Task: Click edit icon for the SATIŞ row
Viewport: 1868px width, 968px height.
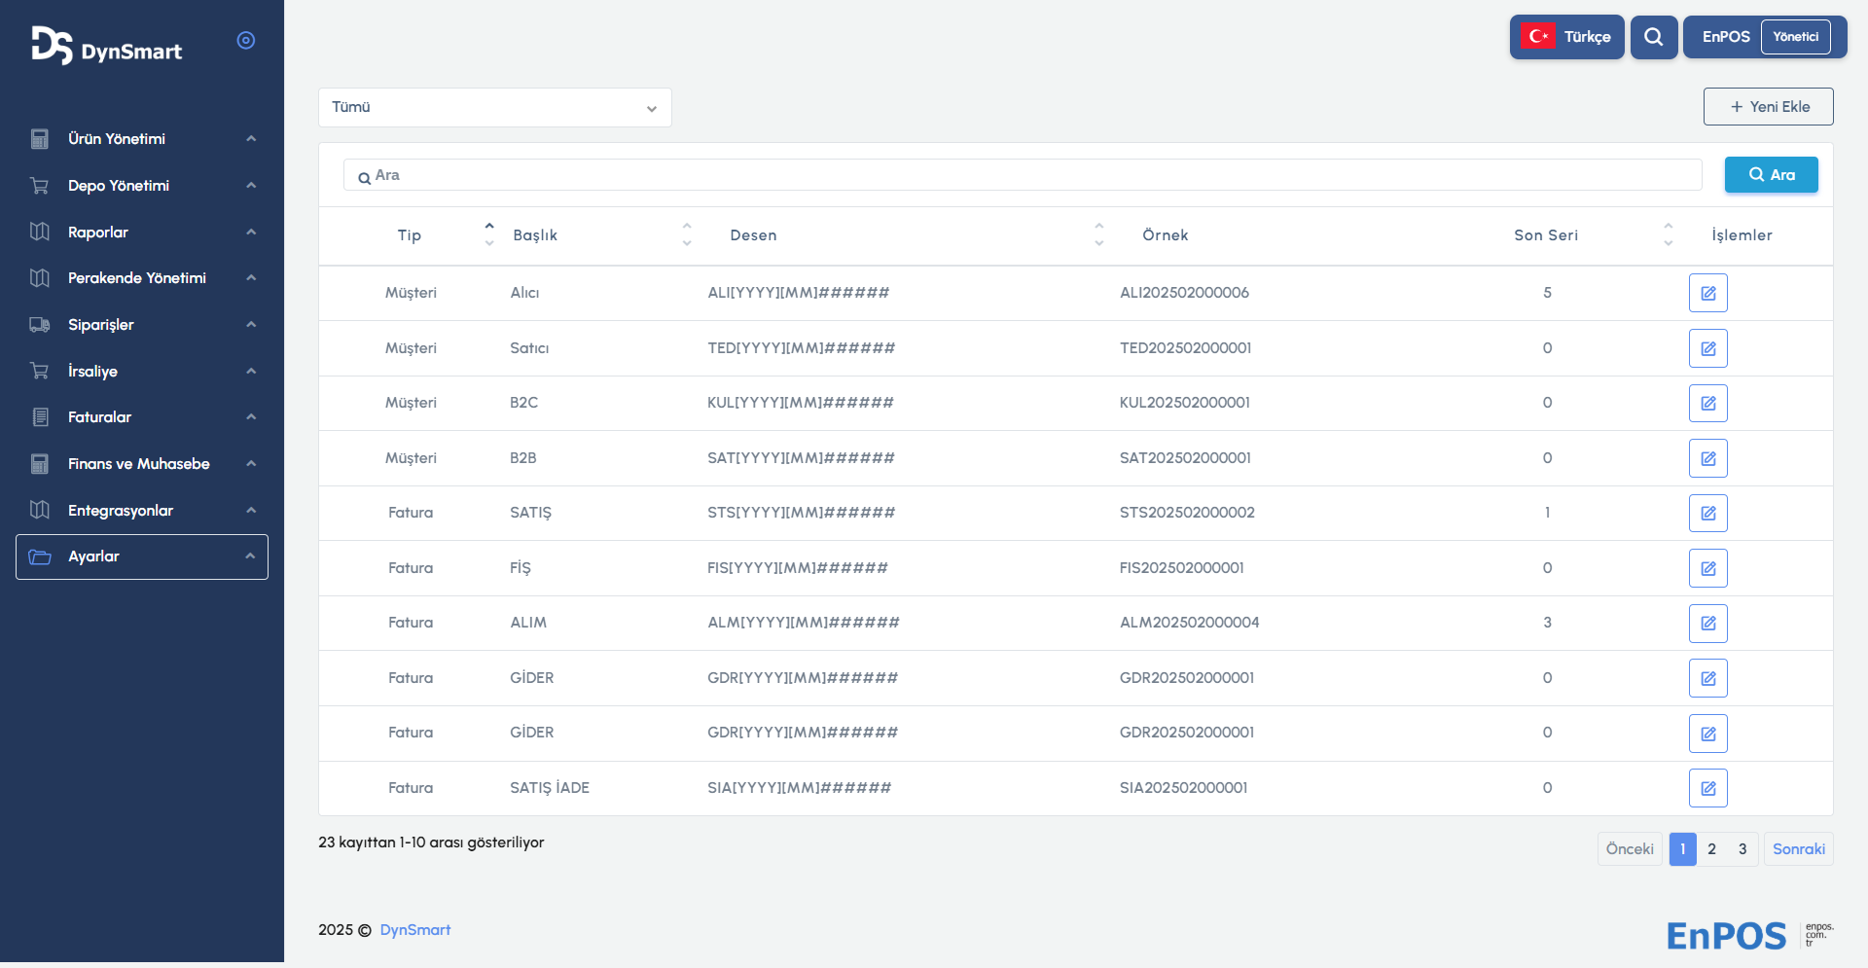Action: coord(1707,513)
